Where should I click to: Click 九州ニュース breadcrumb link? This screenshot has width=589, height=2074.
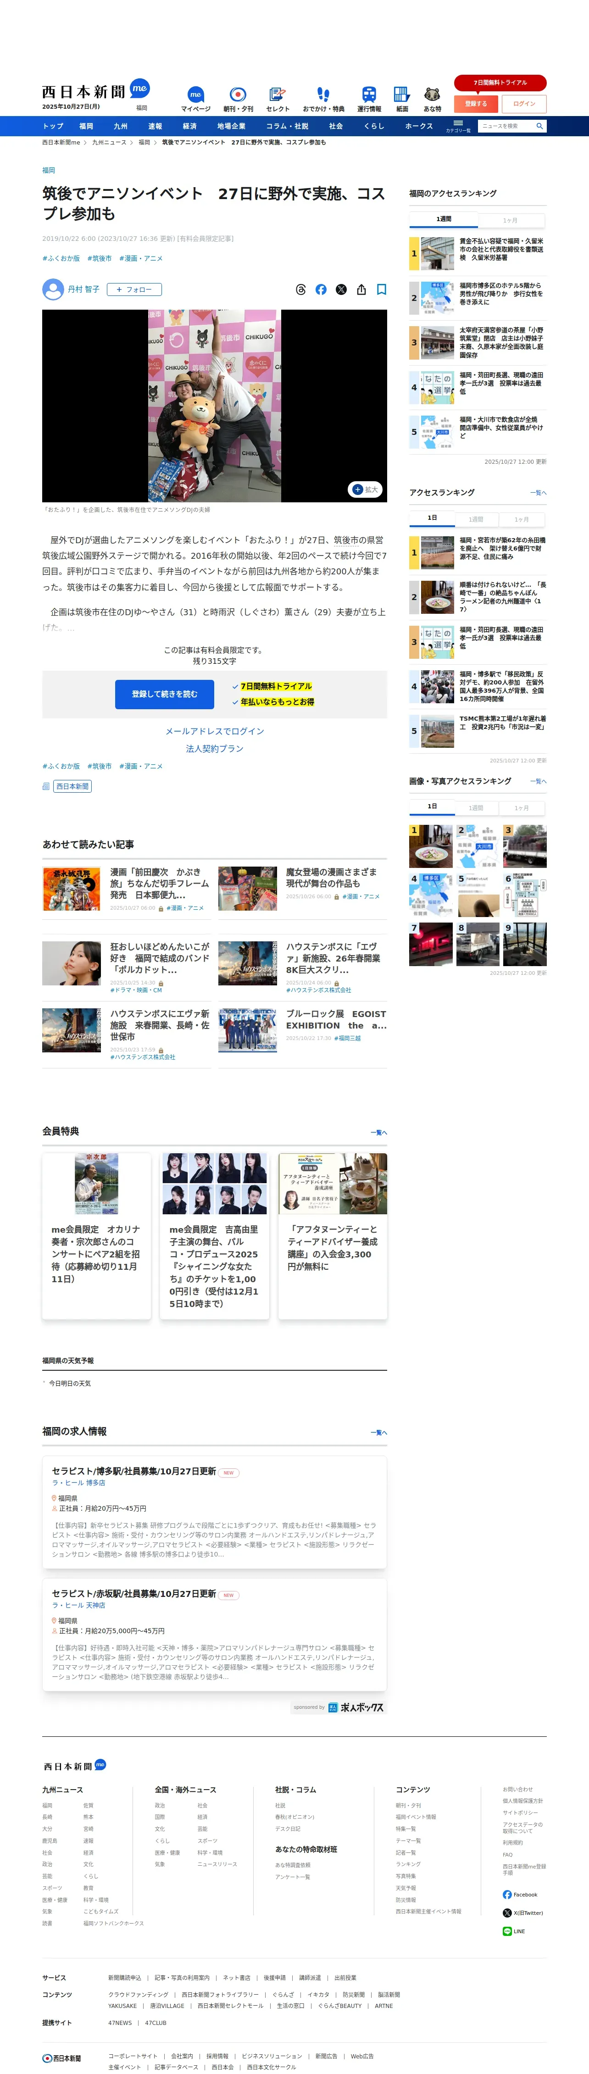click(110, 143)
